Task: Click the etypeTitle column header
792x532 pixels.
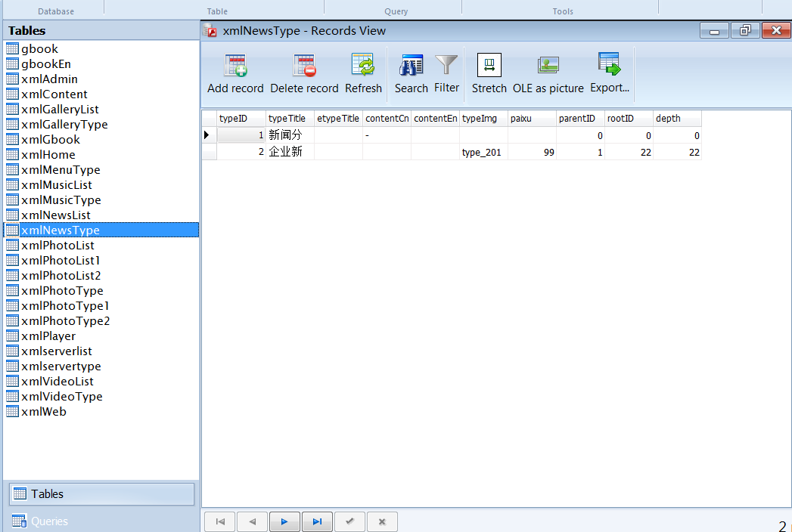Action: [338, 119]
